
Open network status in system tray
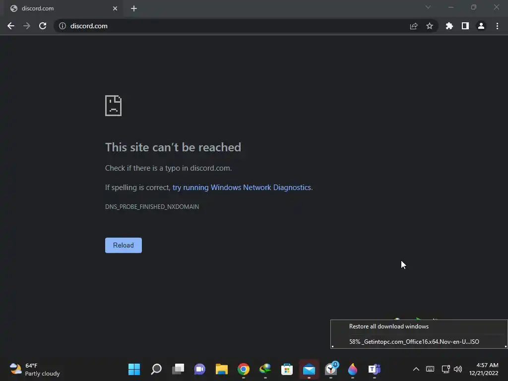tap(446, 369)
